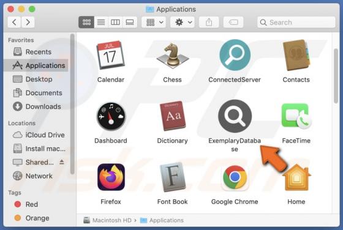Select the ExemplaryDatabase app icon

[x=235, y=116]
